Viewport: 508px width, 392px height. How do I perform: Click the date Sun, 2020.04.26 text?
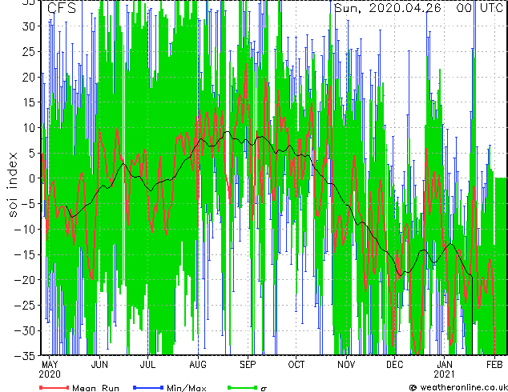point(388,8)
